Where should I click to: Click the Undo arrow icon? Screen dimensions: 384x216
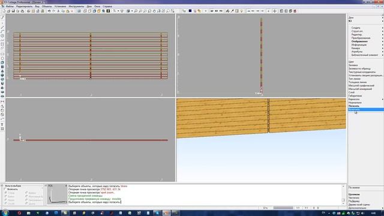point(49,11)
